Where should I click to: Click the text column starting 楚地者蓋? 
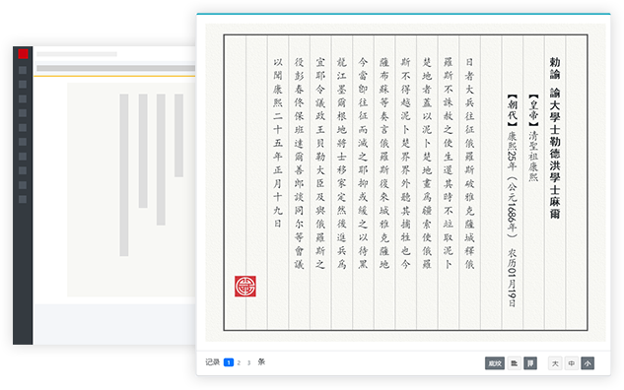pyautogui.click(x=427, y=163)
